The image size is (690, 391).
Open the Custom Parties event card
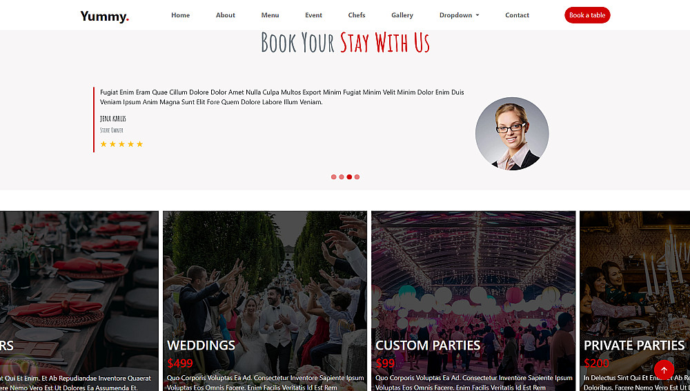[473, 301]
